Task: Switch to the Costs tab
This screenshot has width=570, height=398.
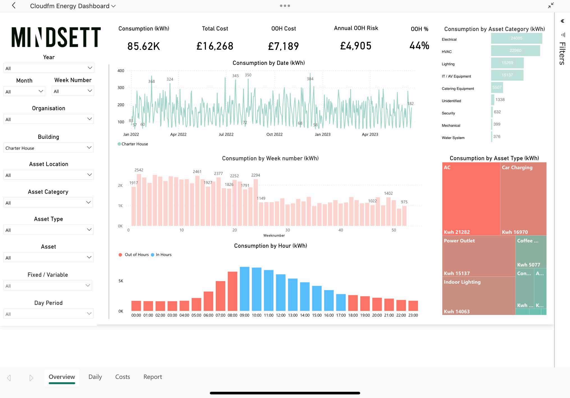Action: tap(123, 377)
